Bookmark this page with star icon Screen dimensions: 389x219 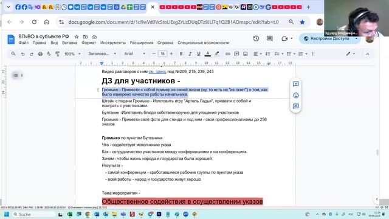[302, 22]
